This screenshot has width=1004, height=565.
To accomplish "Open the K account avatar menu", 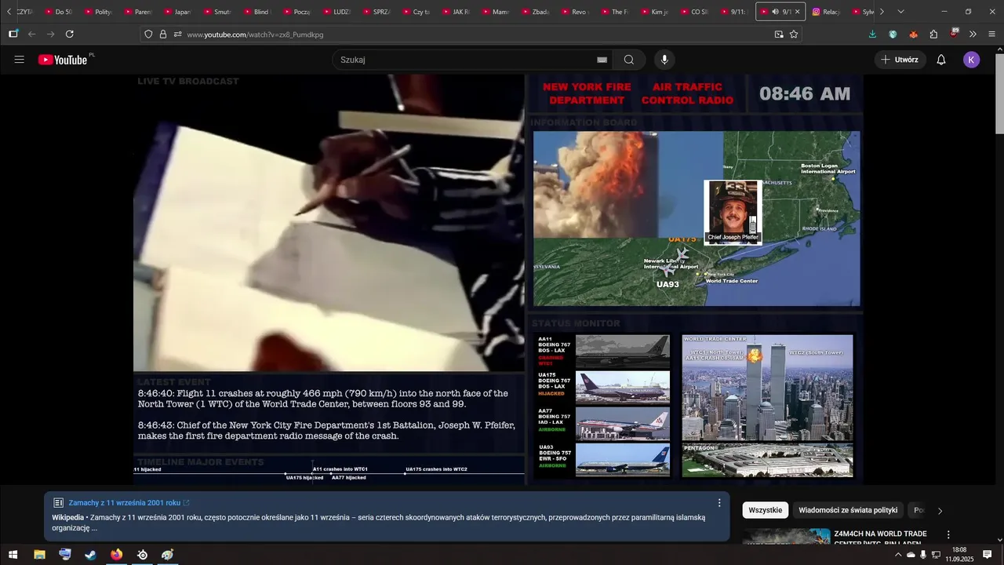I will pos(971,60).
